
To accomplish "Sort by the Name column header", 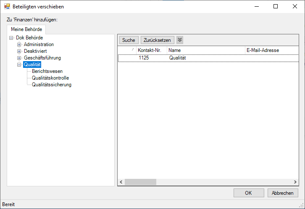I will [x=206, y=50].
